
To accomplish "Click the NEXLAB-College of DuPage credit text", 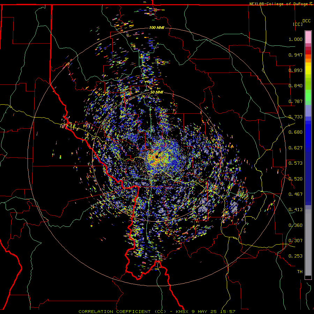I will [281, 4].
